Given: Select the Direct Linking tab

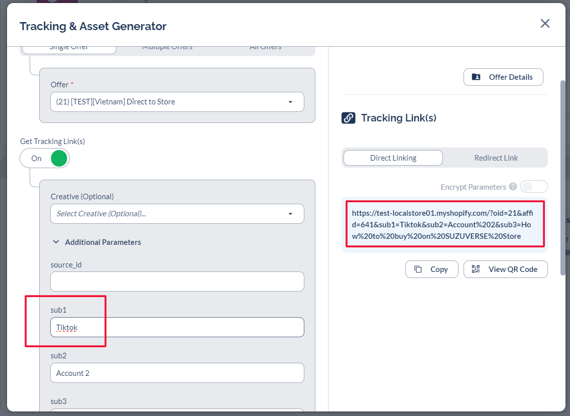Looking at the screenshot, I should [393, 158].
